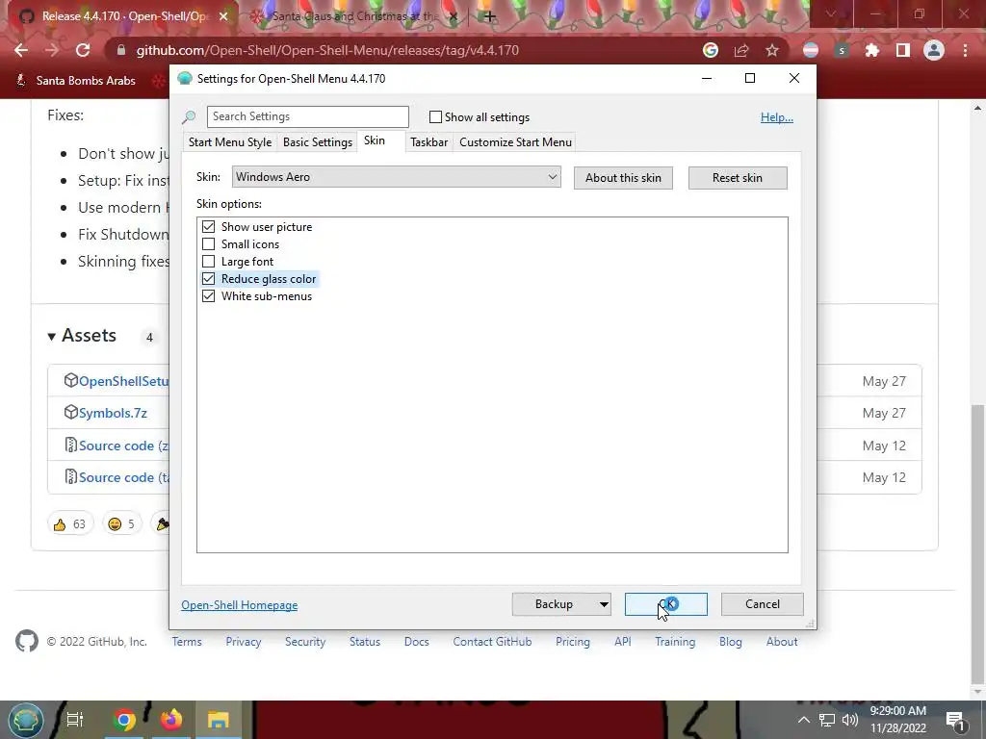
Task: Share this page icon in address bar
Action: pos(741,50)
